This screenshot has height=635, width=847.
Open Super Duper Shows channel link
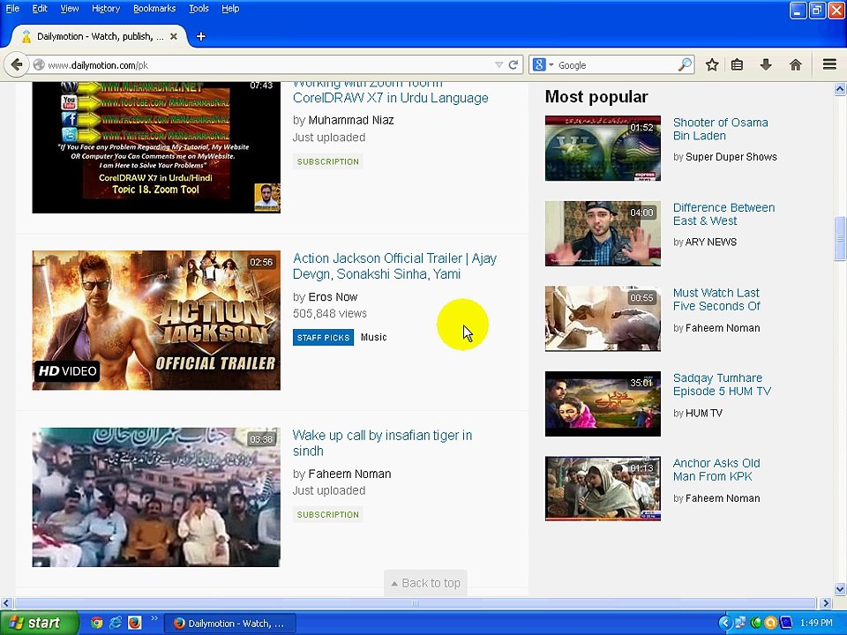pyautogui.click(x=731, y=157)
